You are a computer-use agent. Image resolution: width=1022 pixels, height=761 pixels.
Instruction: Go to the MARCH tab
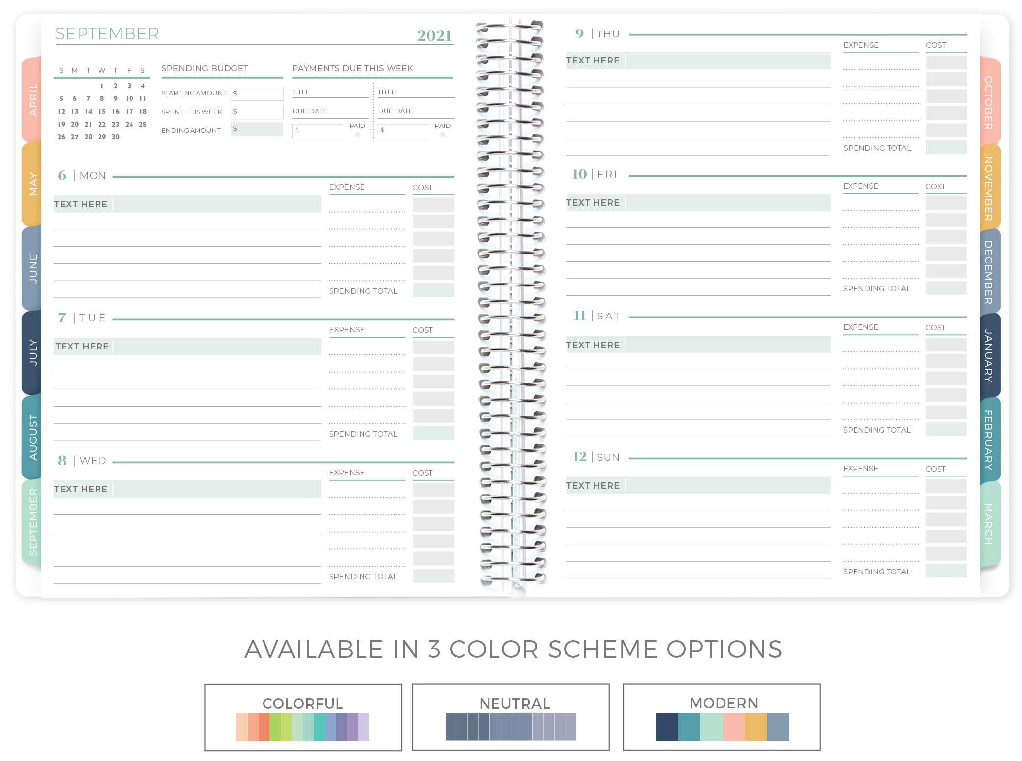click(989, 523)
